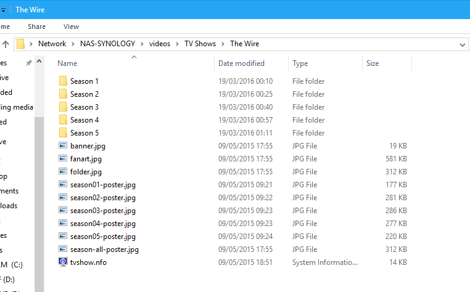Expand chevron after TV Shows in address bar
The width and height of the screenshot is (470, 292).
(223, 44)
